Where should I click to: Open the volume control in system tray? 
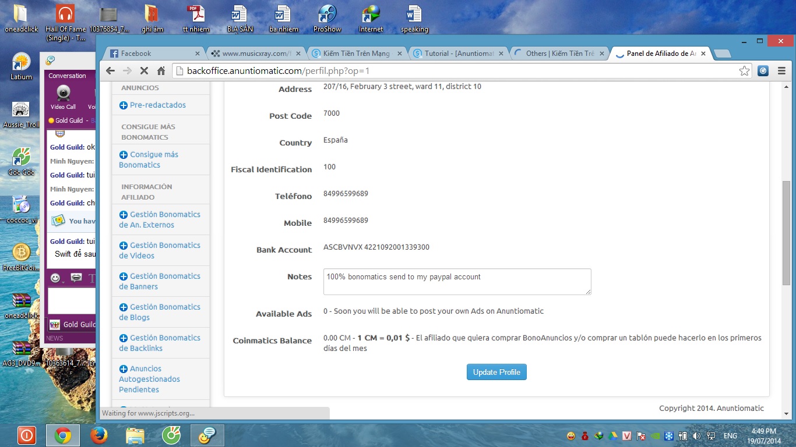point(696,435)
